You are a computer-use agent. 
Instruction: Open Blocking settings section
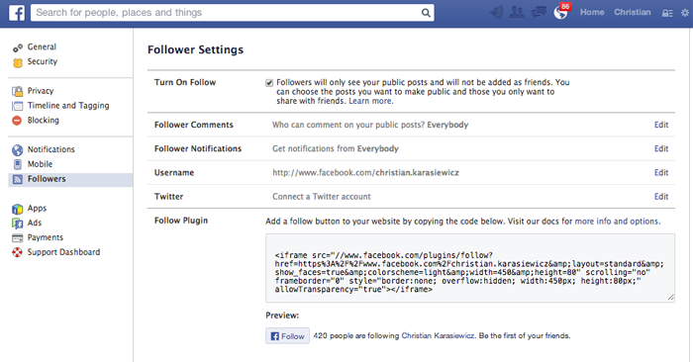pos(43,120)
